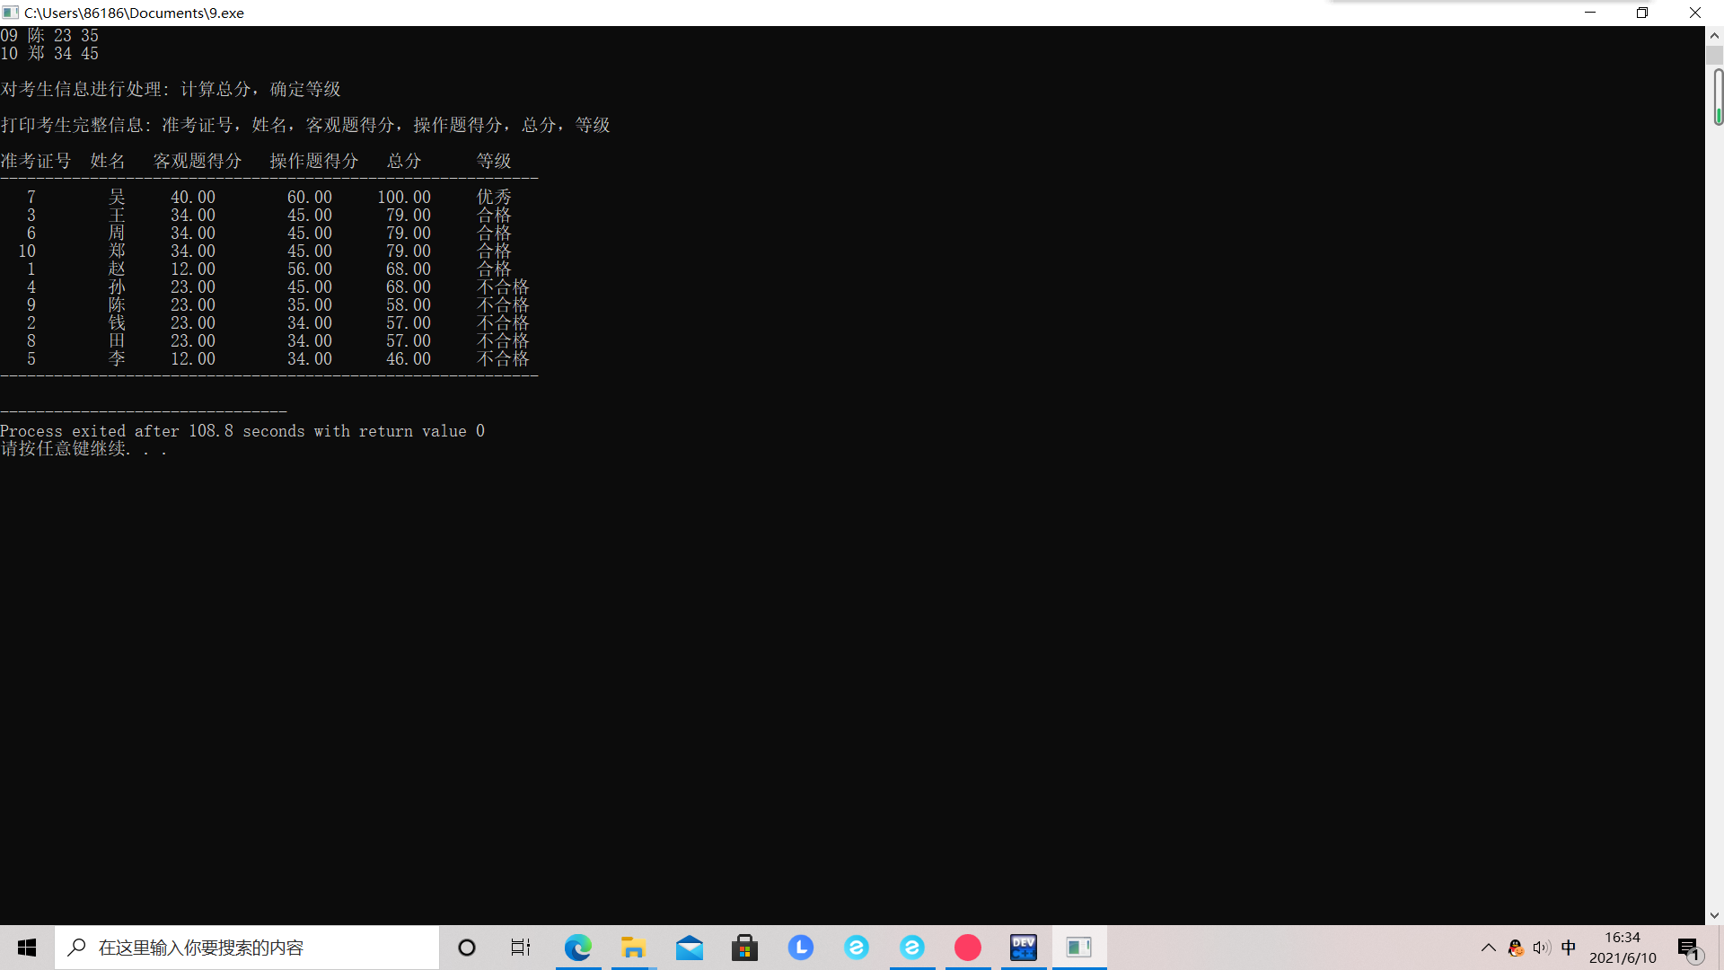Select the active 9.exe console taskbar button
Viewport: 1724px width, 970px height.
(x=1079, y=948)
